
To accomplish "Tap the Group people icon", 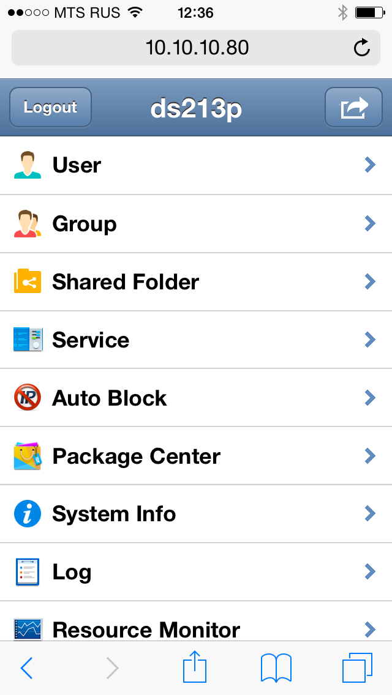I will pyautogui.click(x=28, y=223).
